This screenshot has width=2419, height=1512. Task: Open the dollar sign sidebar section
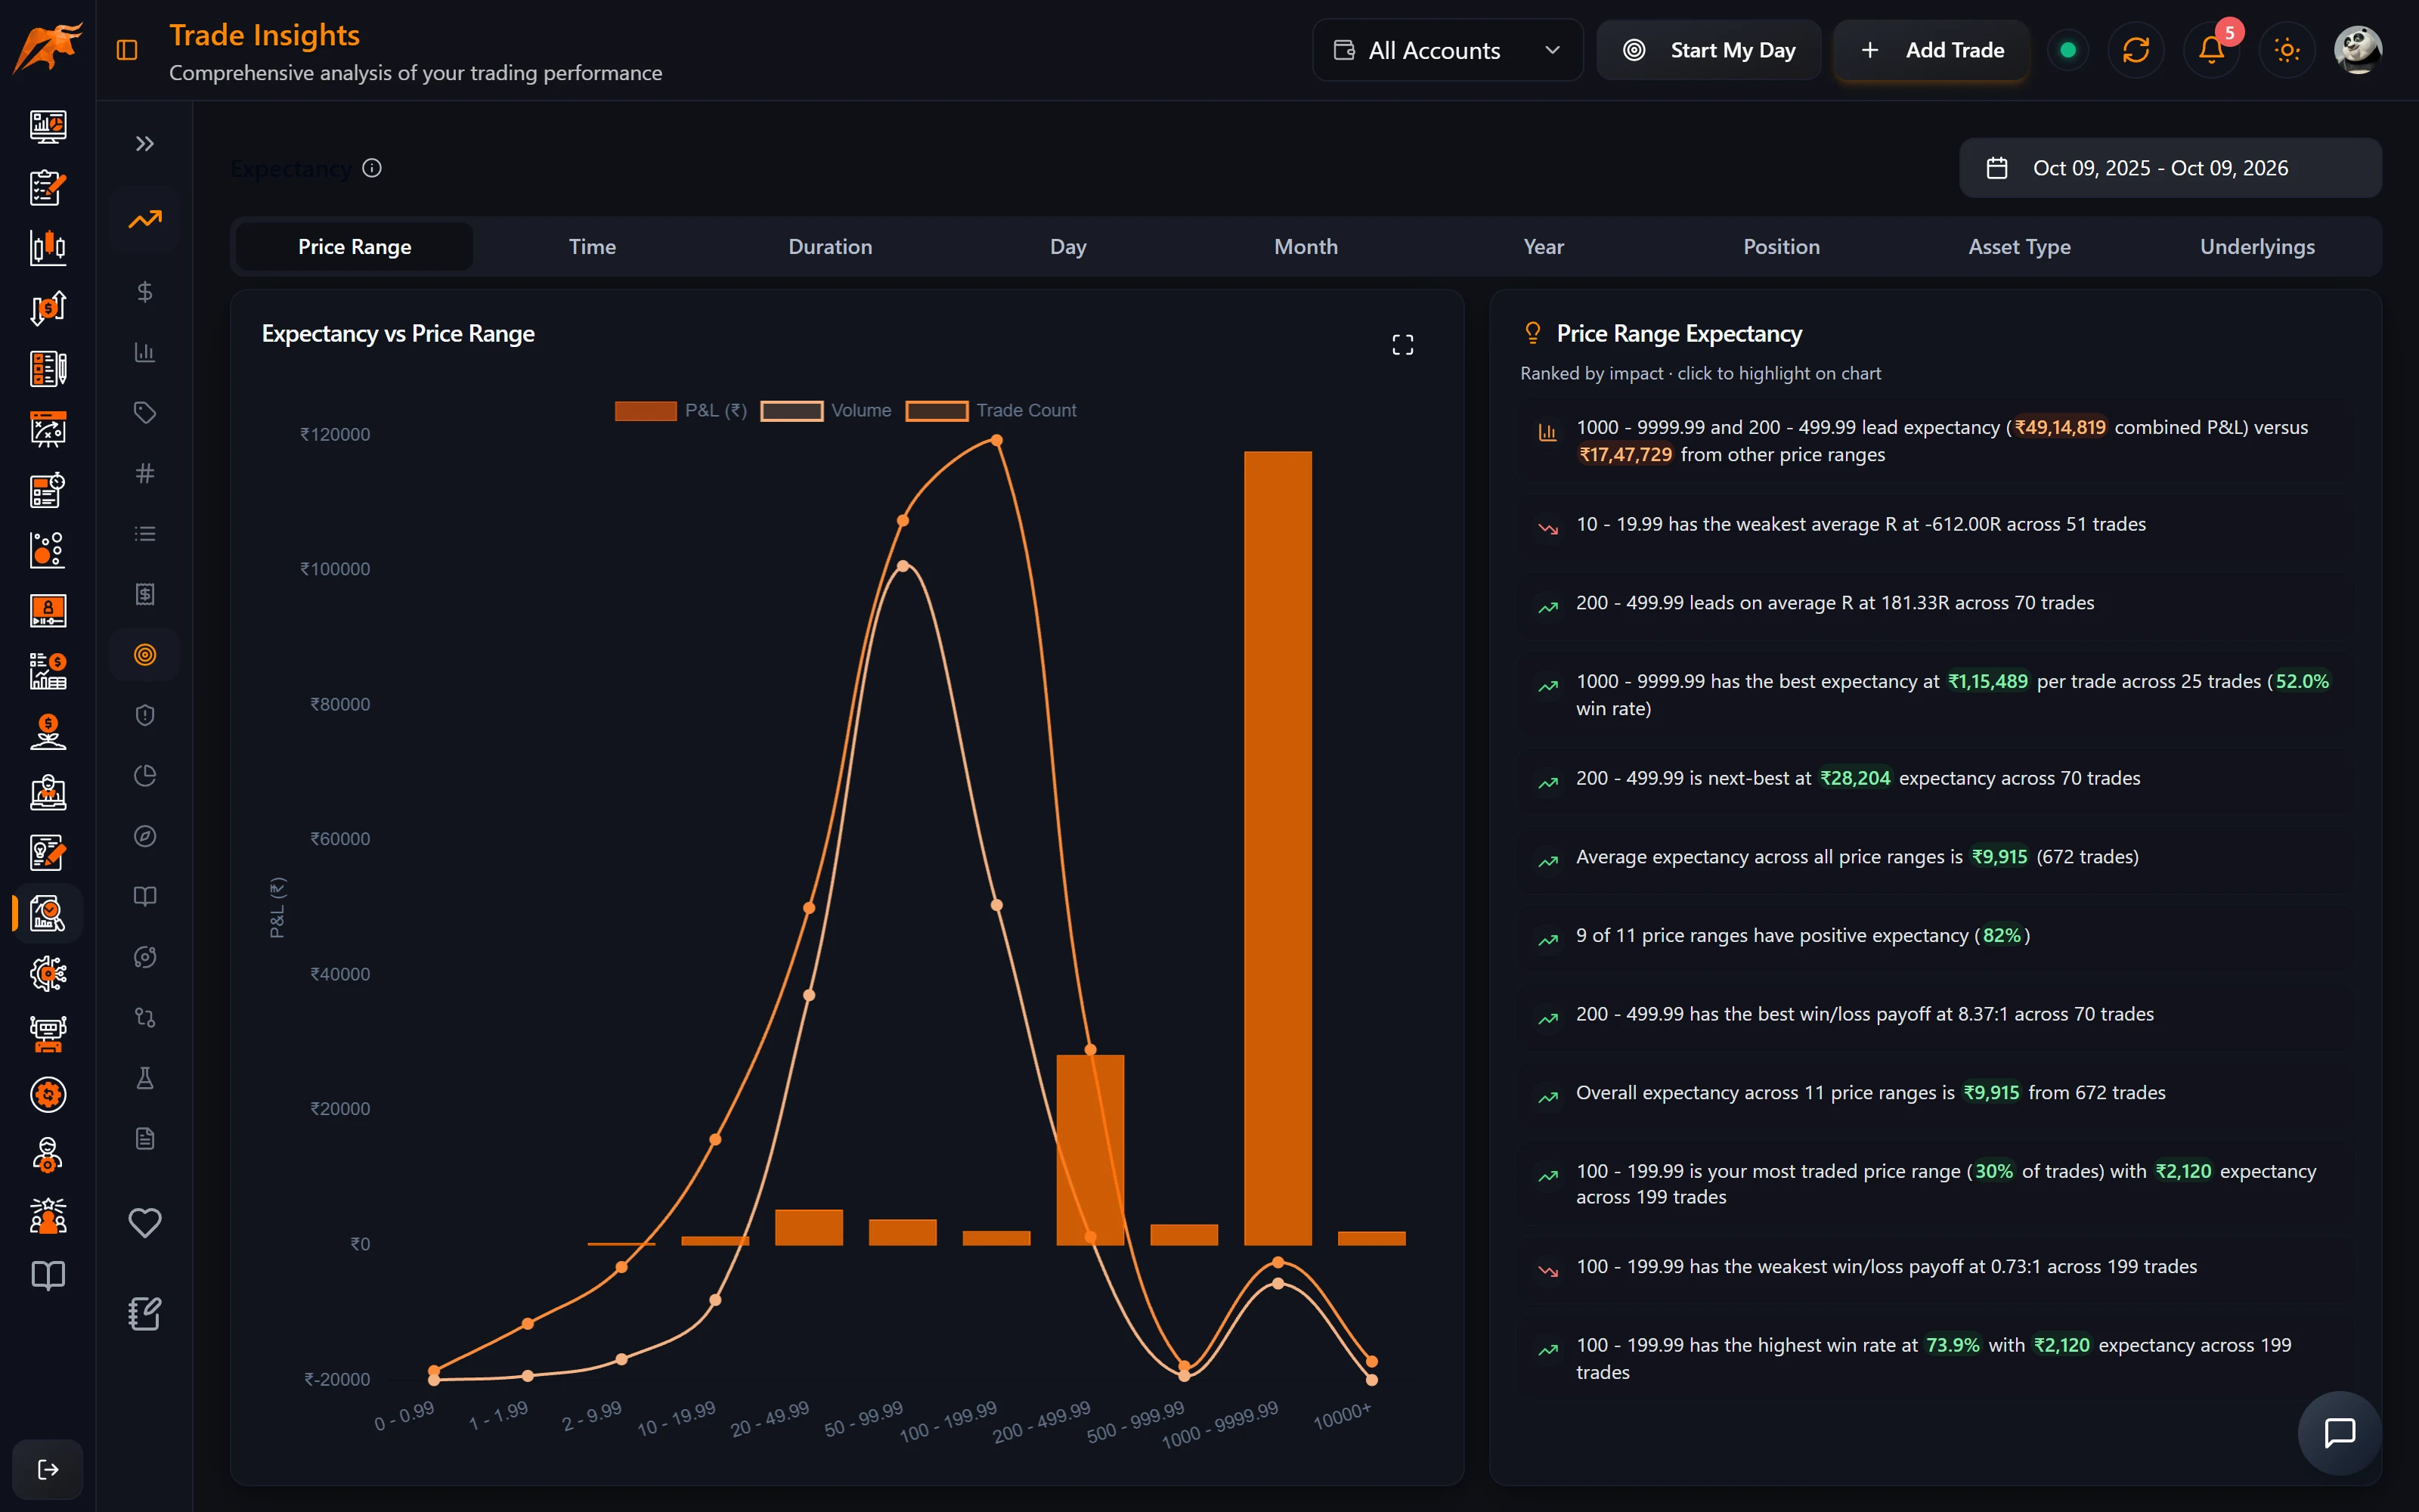pos(145,292)
